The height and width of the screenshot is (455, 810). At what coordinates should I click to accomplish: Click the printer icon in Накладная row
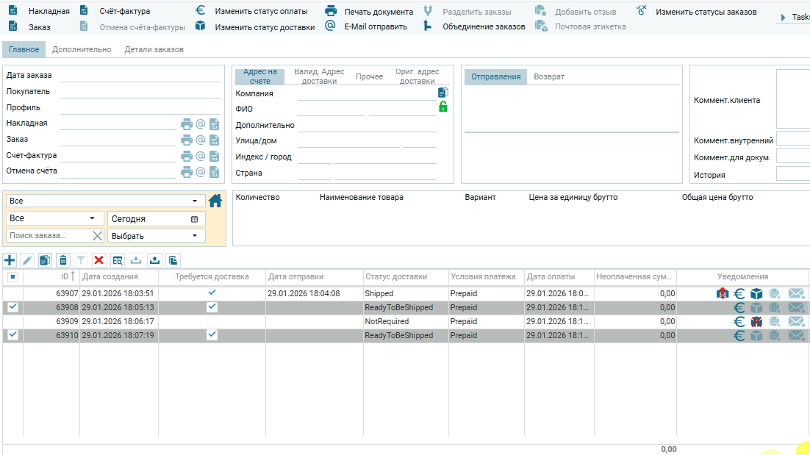187,123
